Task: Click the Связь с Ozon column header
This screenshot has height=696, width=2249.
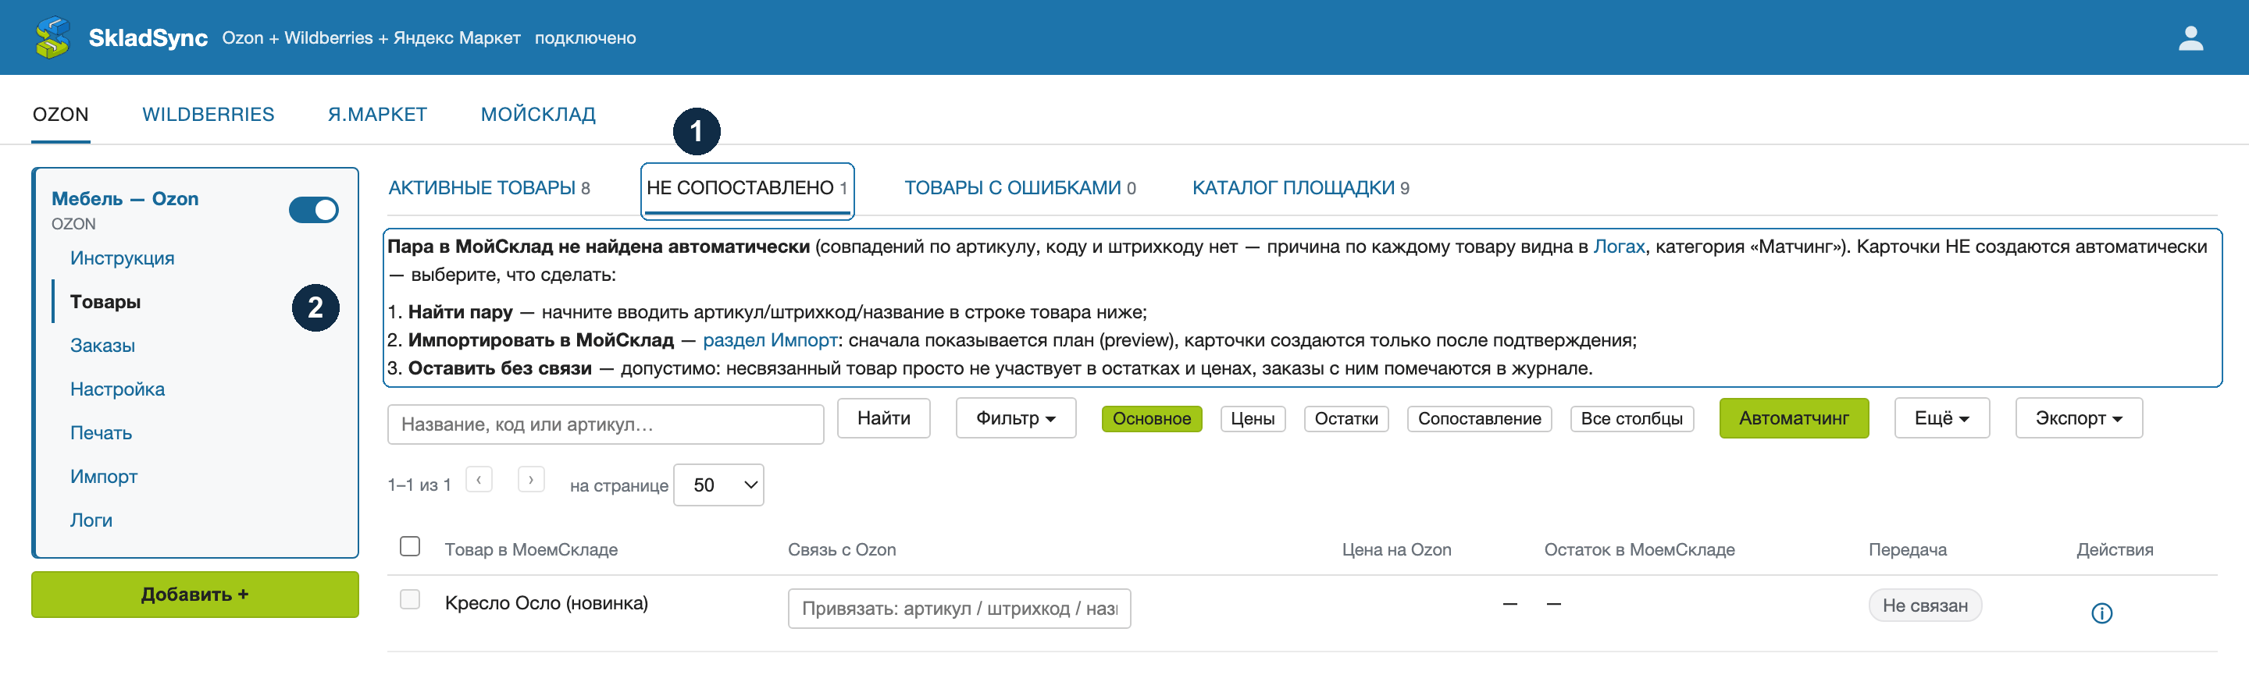Action: click(842, 549)
